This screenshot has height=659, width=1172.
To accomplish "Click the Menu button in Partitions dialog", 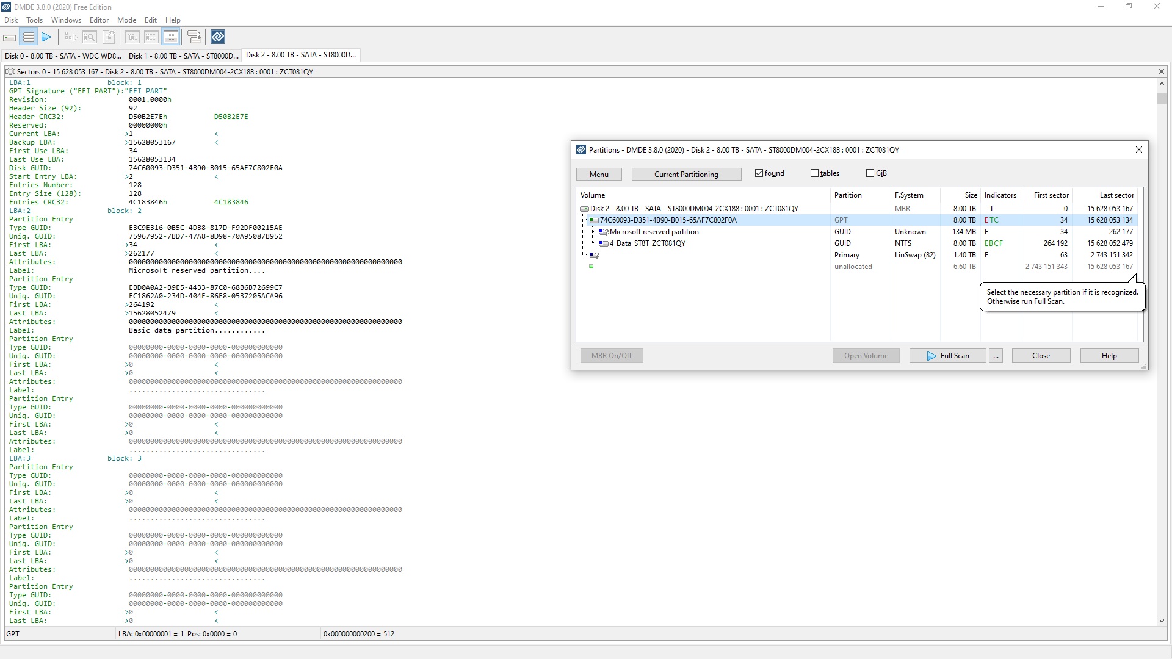I will [x=599, y=175].
